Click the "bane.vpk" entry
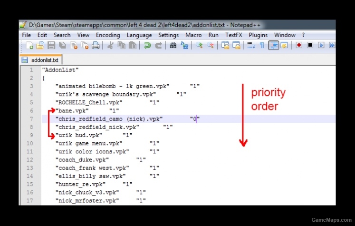 (x=72, y=110)
